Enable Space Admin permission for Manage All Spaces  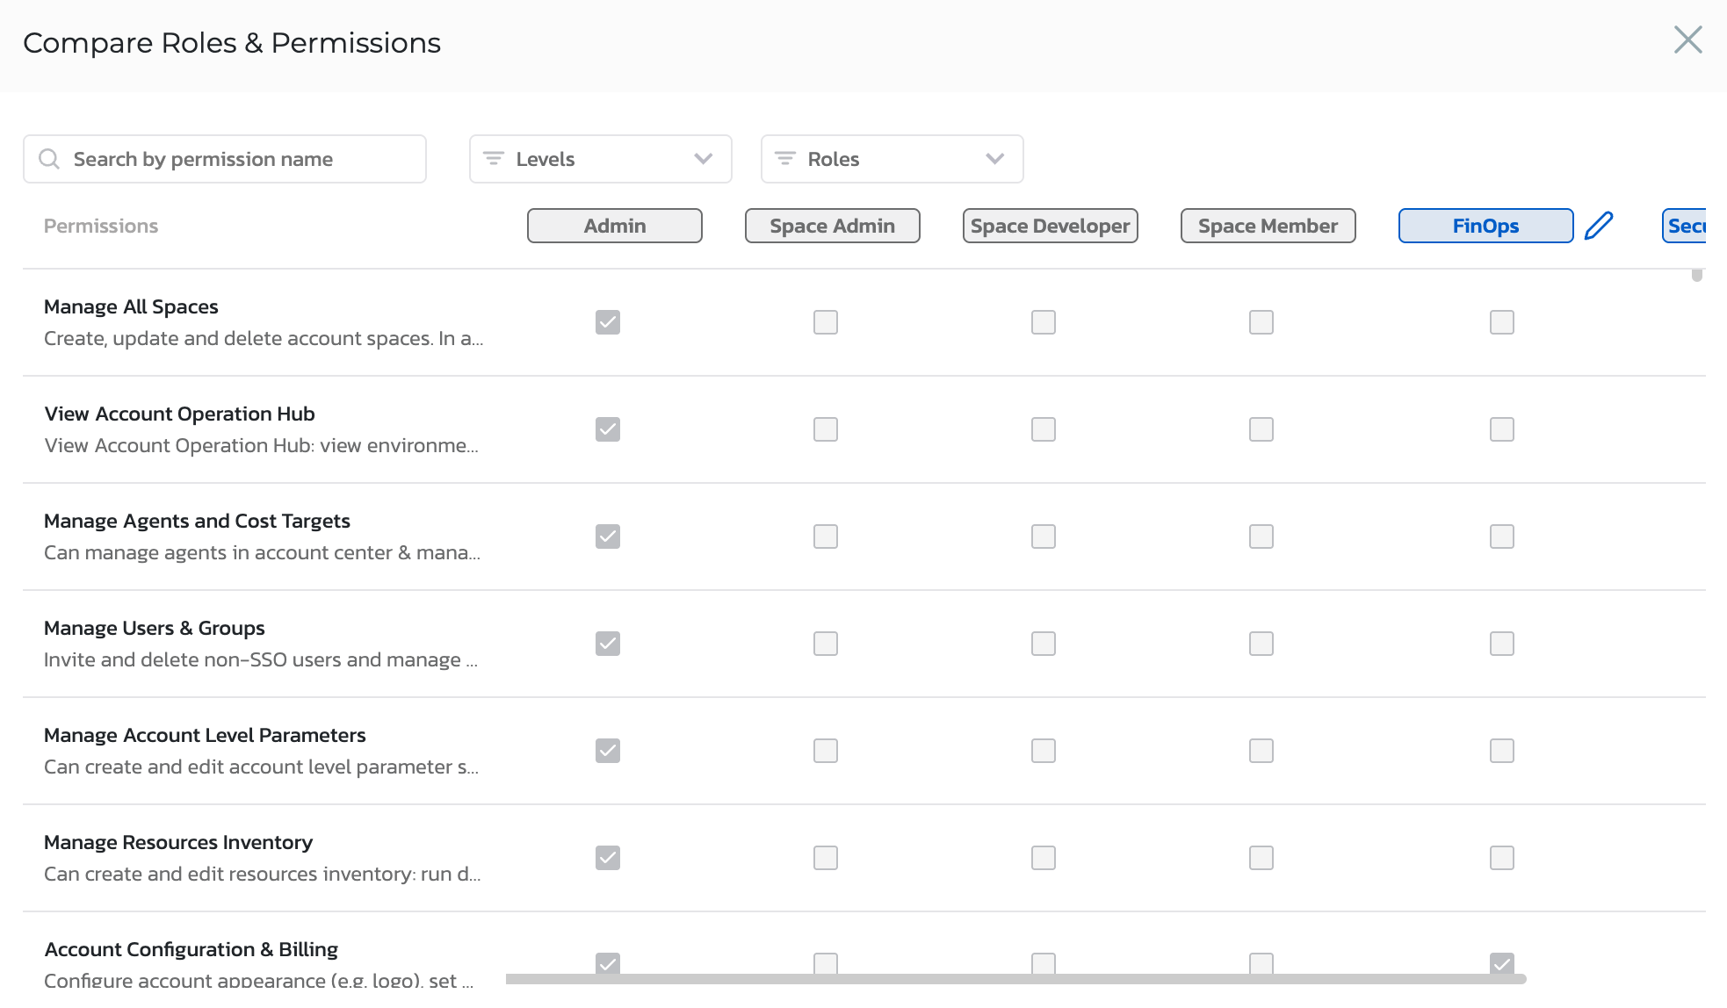(825, 322)
